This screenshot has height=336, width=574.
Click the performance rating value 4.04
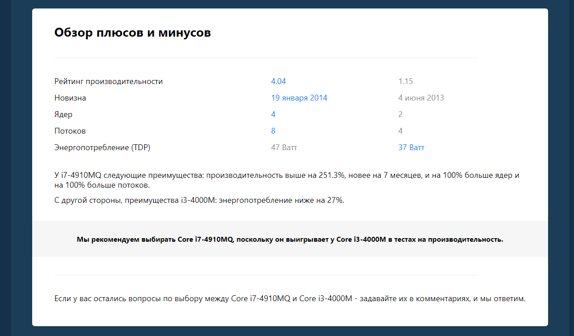coord(279,81)
